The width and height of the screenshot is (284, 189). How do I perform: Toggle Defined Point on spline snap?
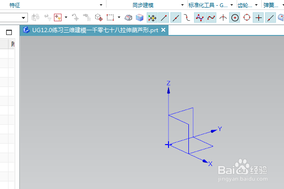click(211, 18)
